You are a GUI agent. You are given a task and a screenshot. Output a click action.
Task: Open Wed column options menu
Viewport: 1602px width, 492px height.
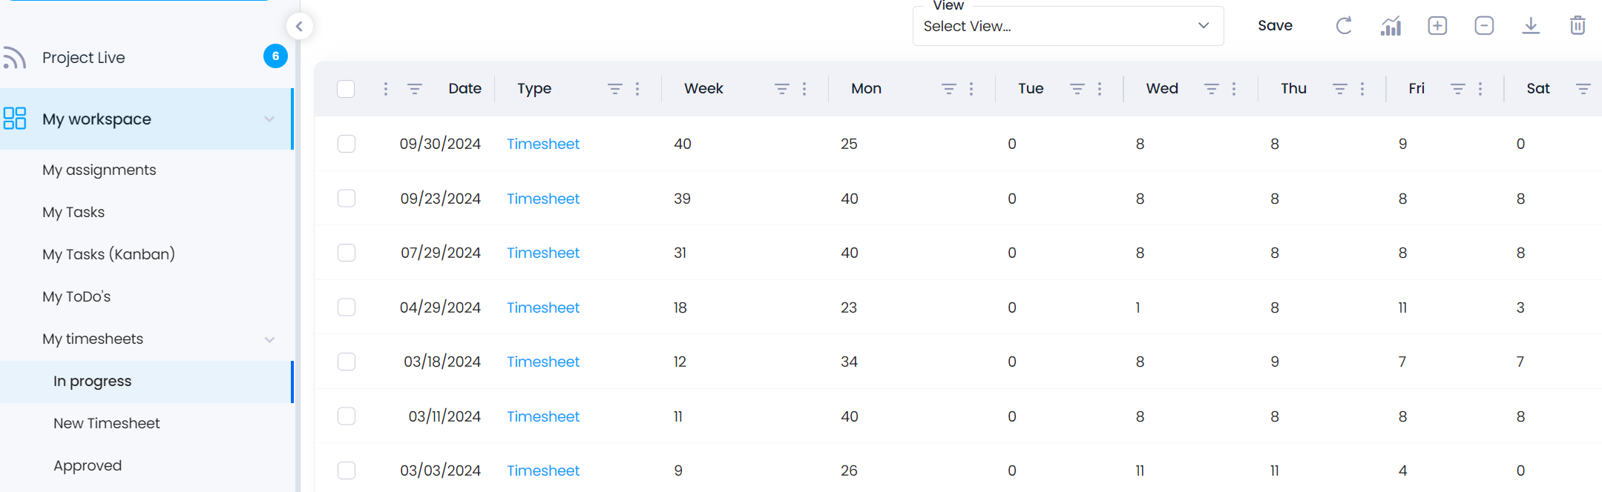1234,89
